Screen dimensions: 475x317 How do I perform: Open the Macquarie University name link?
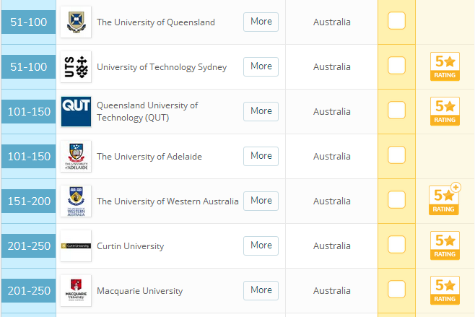(139, 291)
